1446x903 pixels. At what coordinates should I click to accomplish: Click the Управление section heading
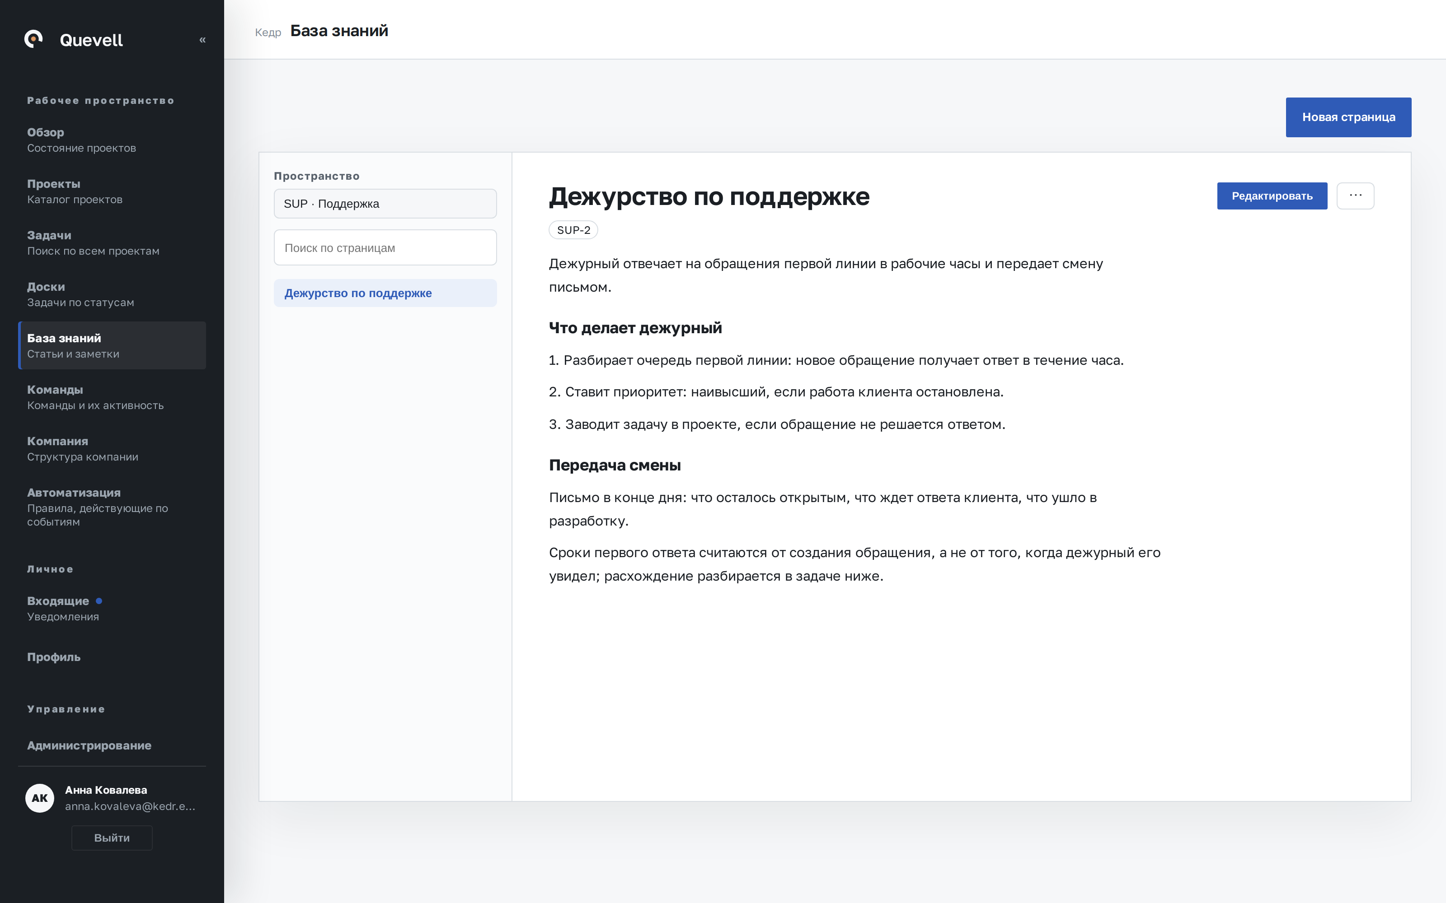66,709
